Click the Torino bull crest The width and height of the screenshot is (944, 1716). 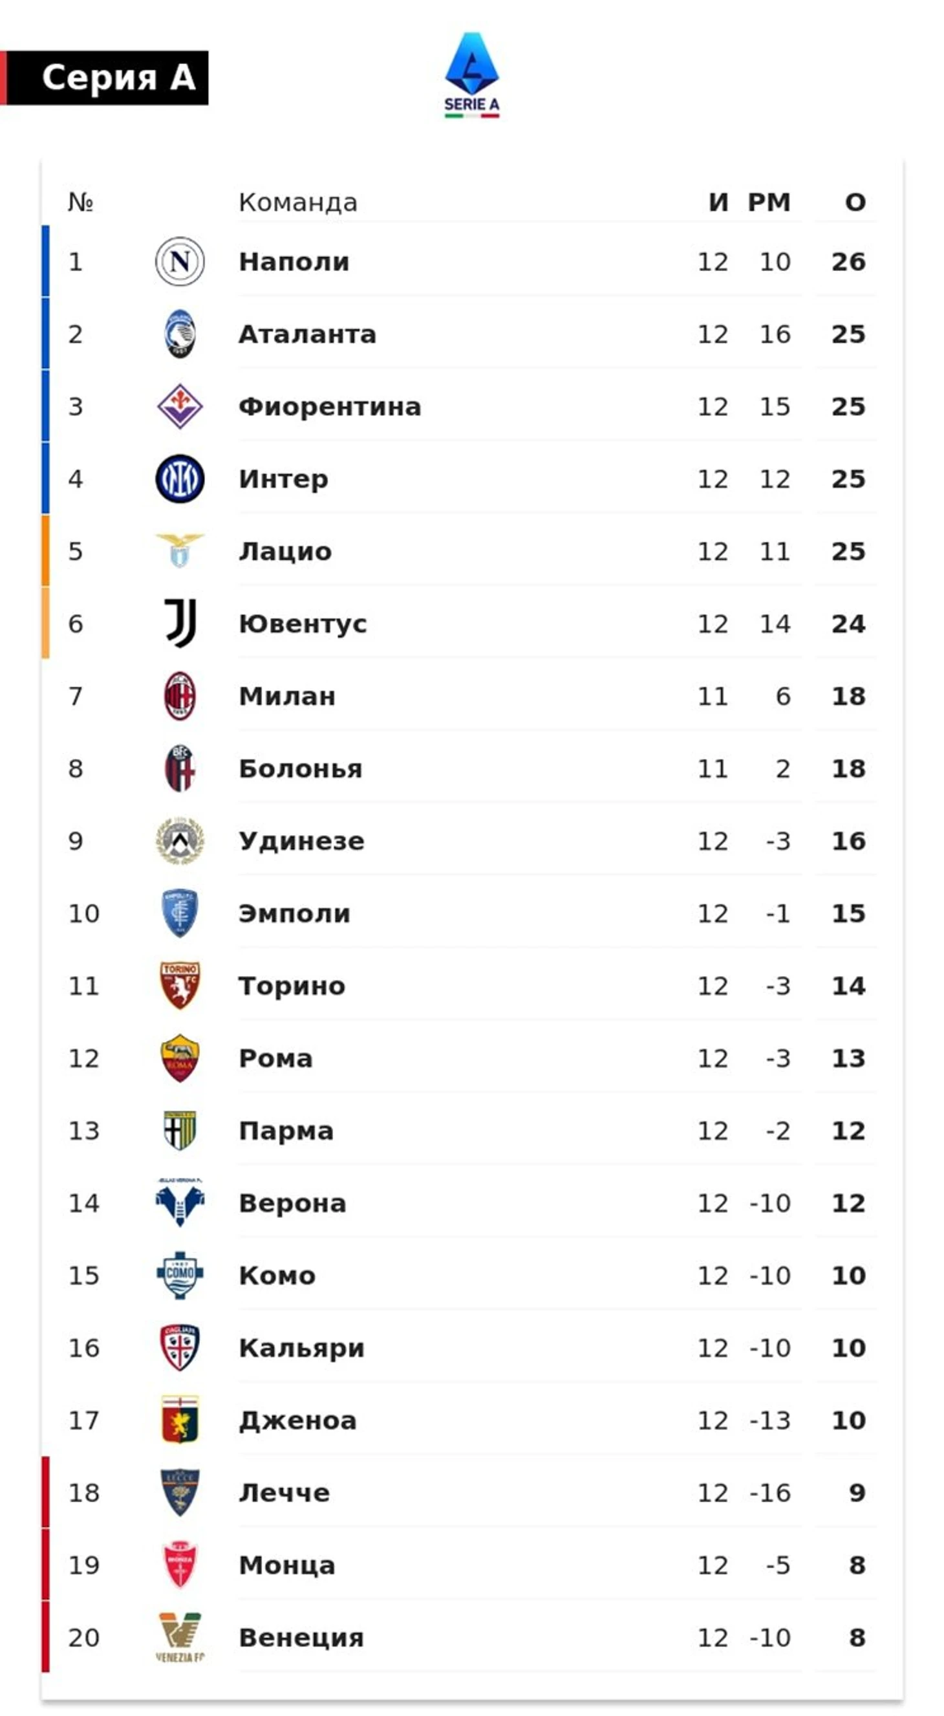coord(180,986)
